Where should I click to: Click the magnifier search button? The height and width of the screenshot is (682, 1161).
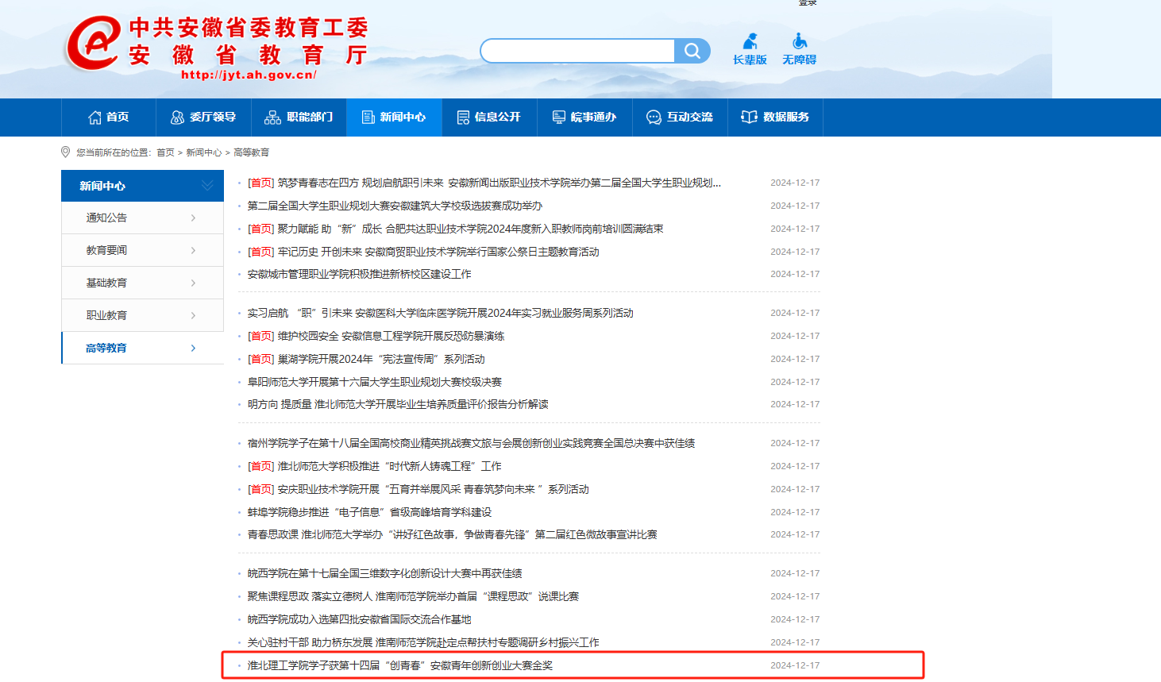pyautogui.click(x=692, y=52)
